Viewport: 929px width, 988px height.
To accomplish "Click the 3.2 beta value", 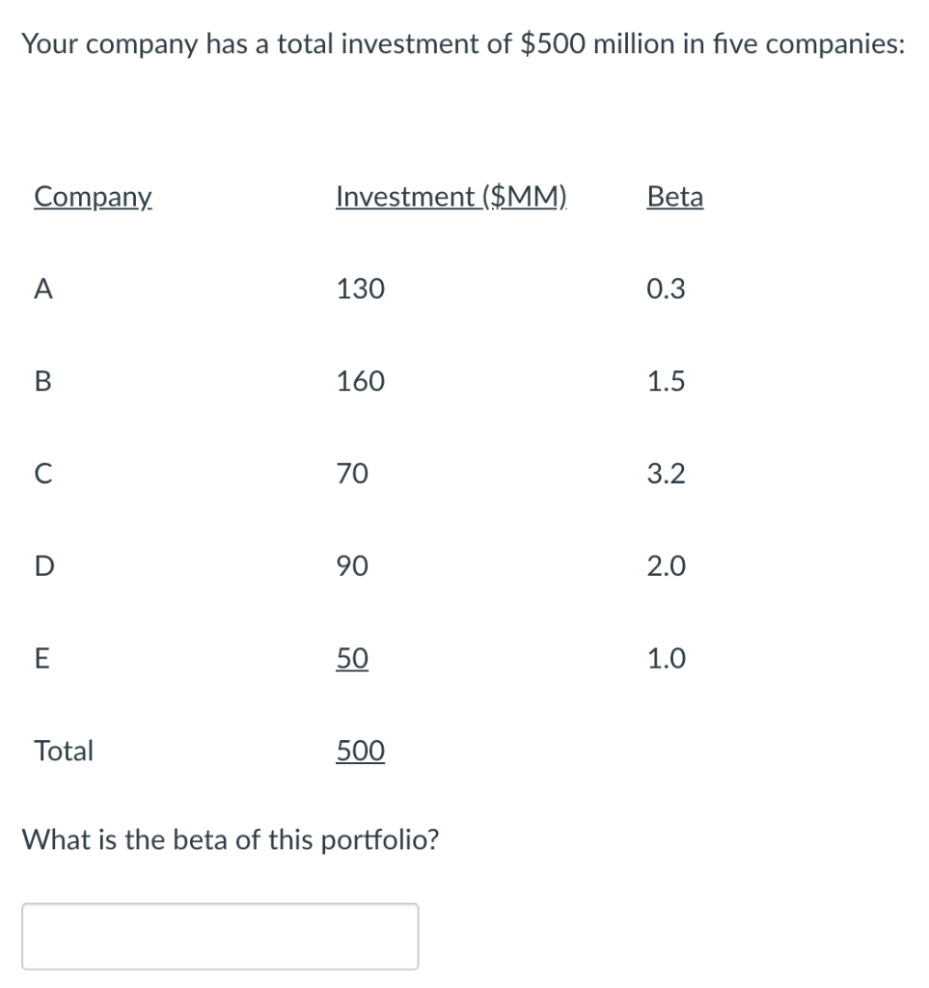I will tap(667, 474).
